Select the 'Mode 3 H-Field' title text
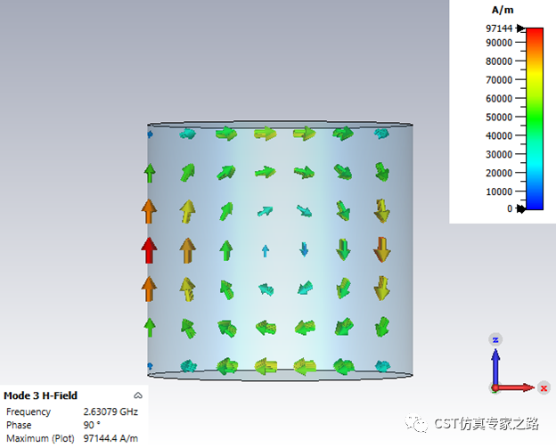The image size is (556, 448). 40,395
